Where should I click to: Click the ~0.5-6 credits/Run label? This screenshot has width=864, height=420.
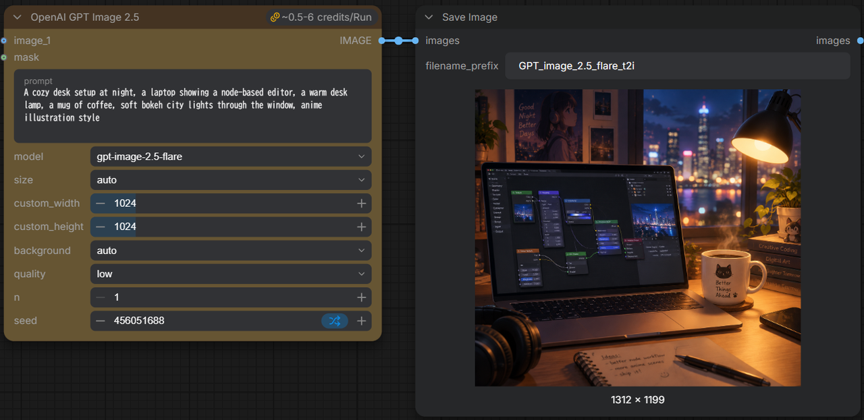pyautogui.click(x=326, y=18)
